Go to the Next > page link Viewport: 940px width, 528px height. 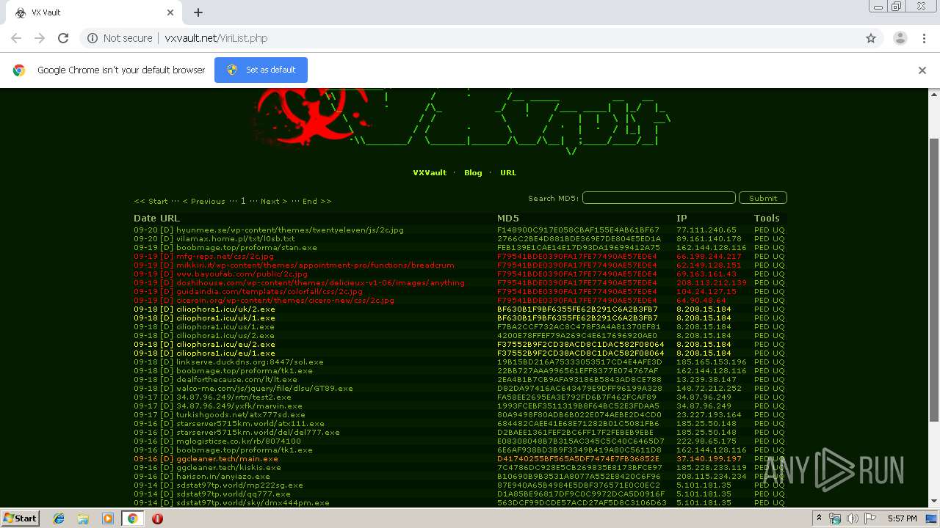tap(274, 201)
